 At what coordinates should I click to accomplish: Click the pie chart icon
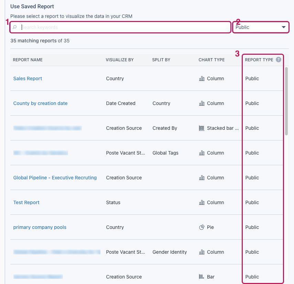coord(202,227)
